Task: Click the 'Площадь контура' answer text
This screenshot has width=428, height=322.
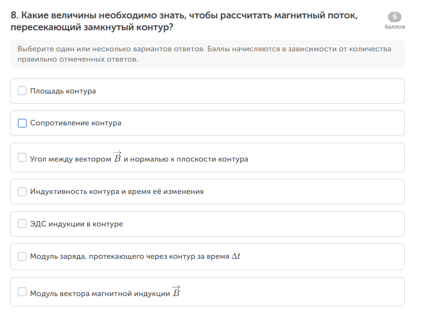Action: 63,91
